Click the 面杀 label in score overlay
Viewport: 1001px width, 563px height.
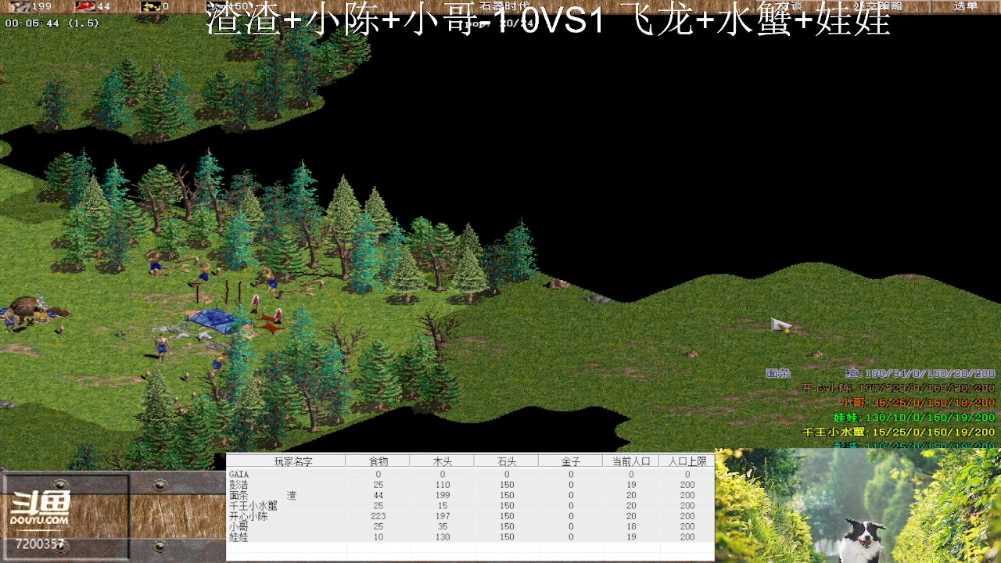[778, 374]
